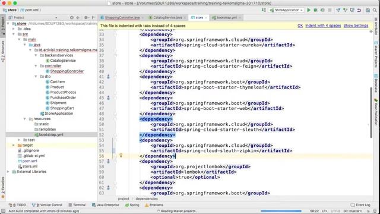Click the VCS update project icon

338,10
